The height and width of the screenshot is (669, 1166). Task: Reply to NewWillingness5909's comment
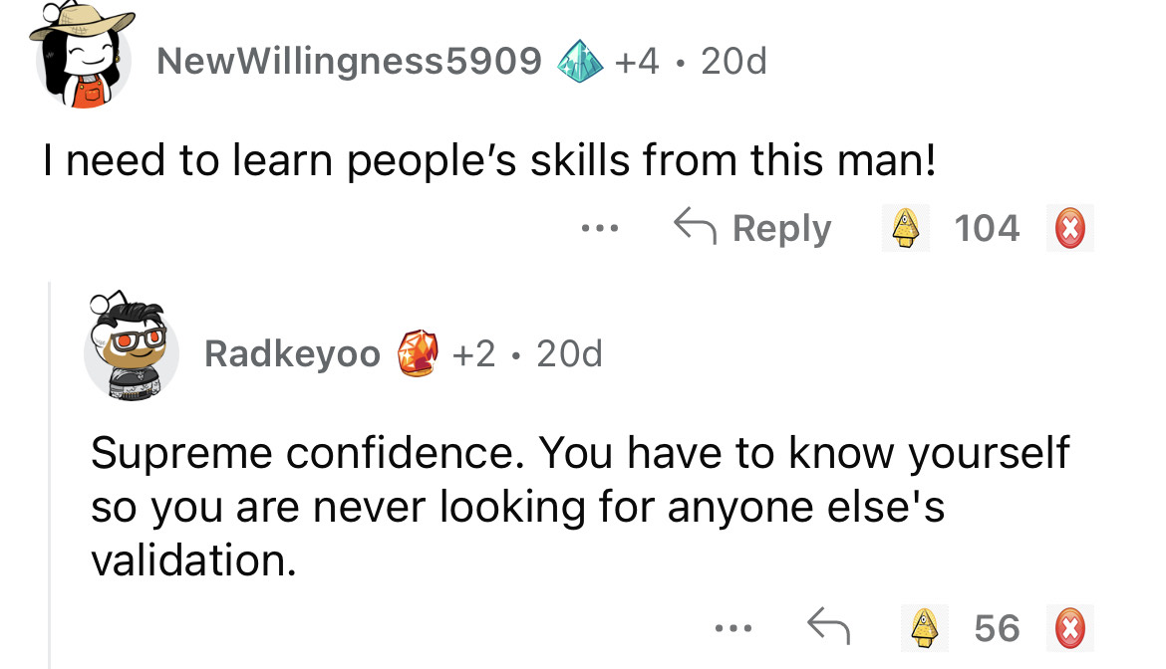(752, 229)
